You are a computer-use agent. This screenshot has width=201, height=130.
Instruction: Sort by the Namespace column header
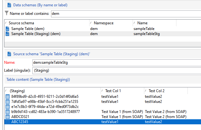click(103, 23)
